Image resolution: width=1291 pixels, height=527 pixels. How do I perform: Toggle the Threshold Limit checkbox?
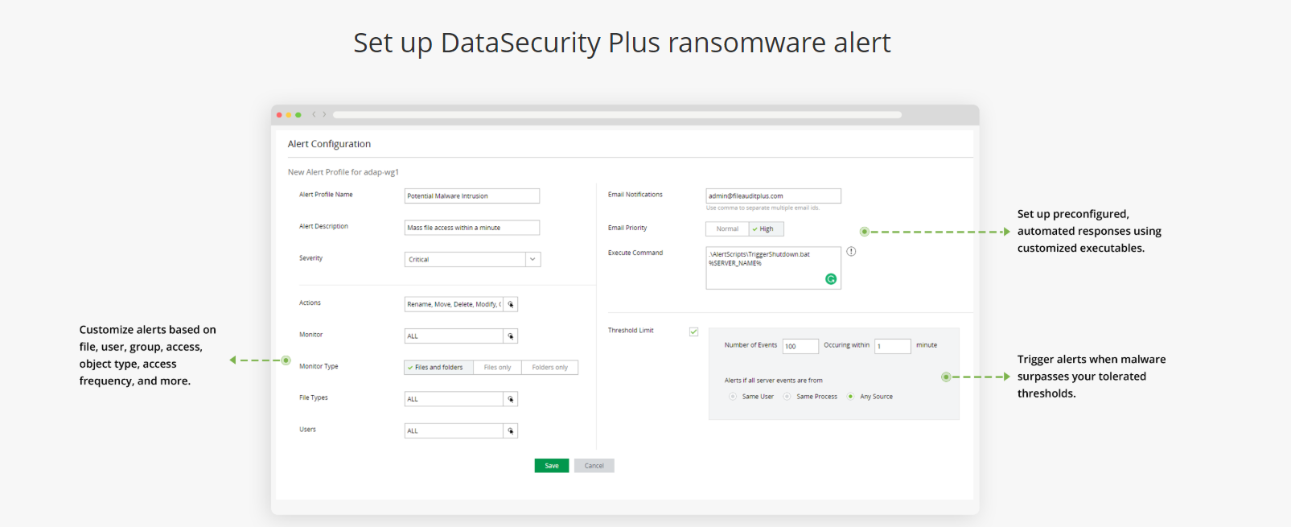pyautogui.click(x=693, y=331)
